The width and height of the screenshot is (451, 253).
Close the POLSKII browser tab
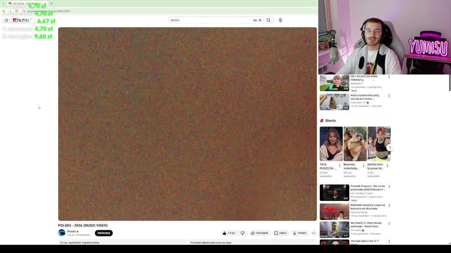tap(45, 4)
